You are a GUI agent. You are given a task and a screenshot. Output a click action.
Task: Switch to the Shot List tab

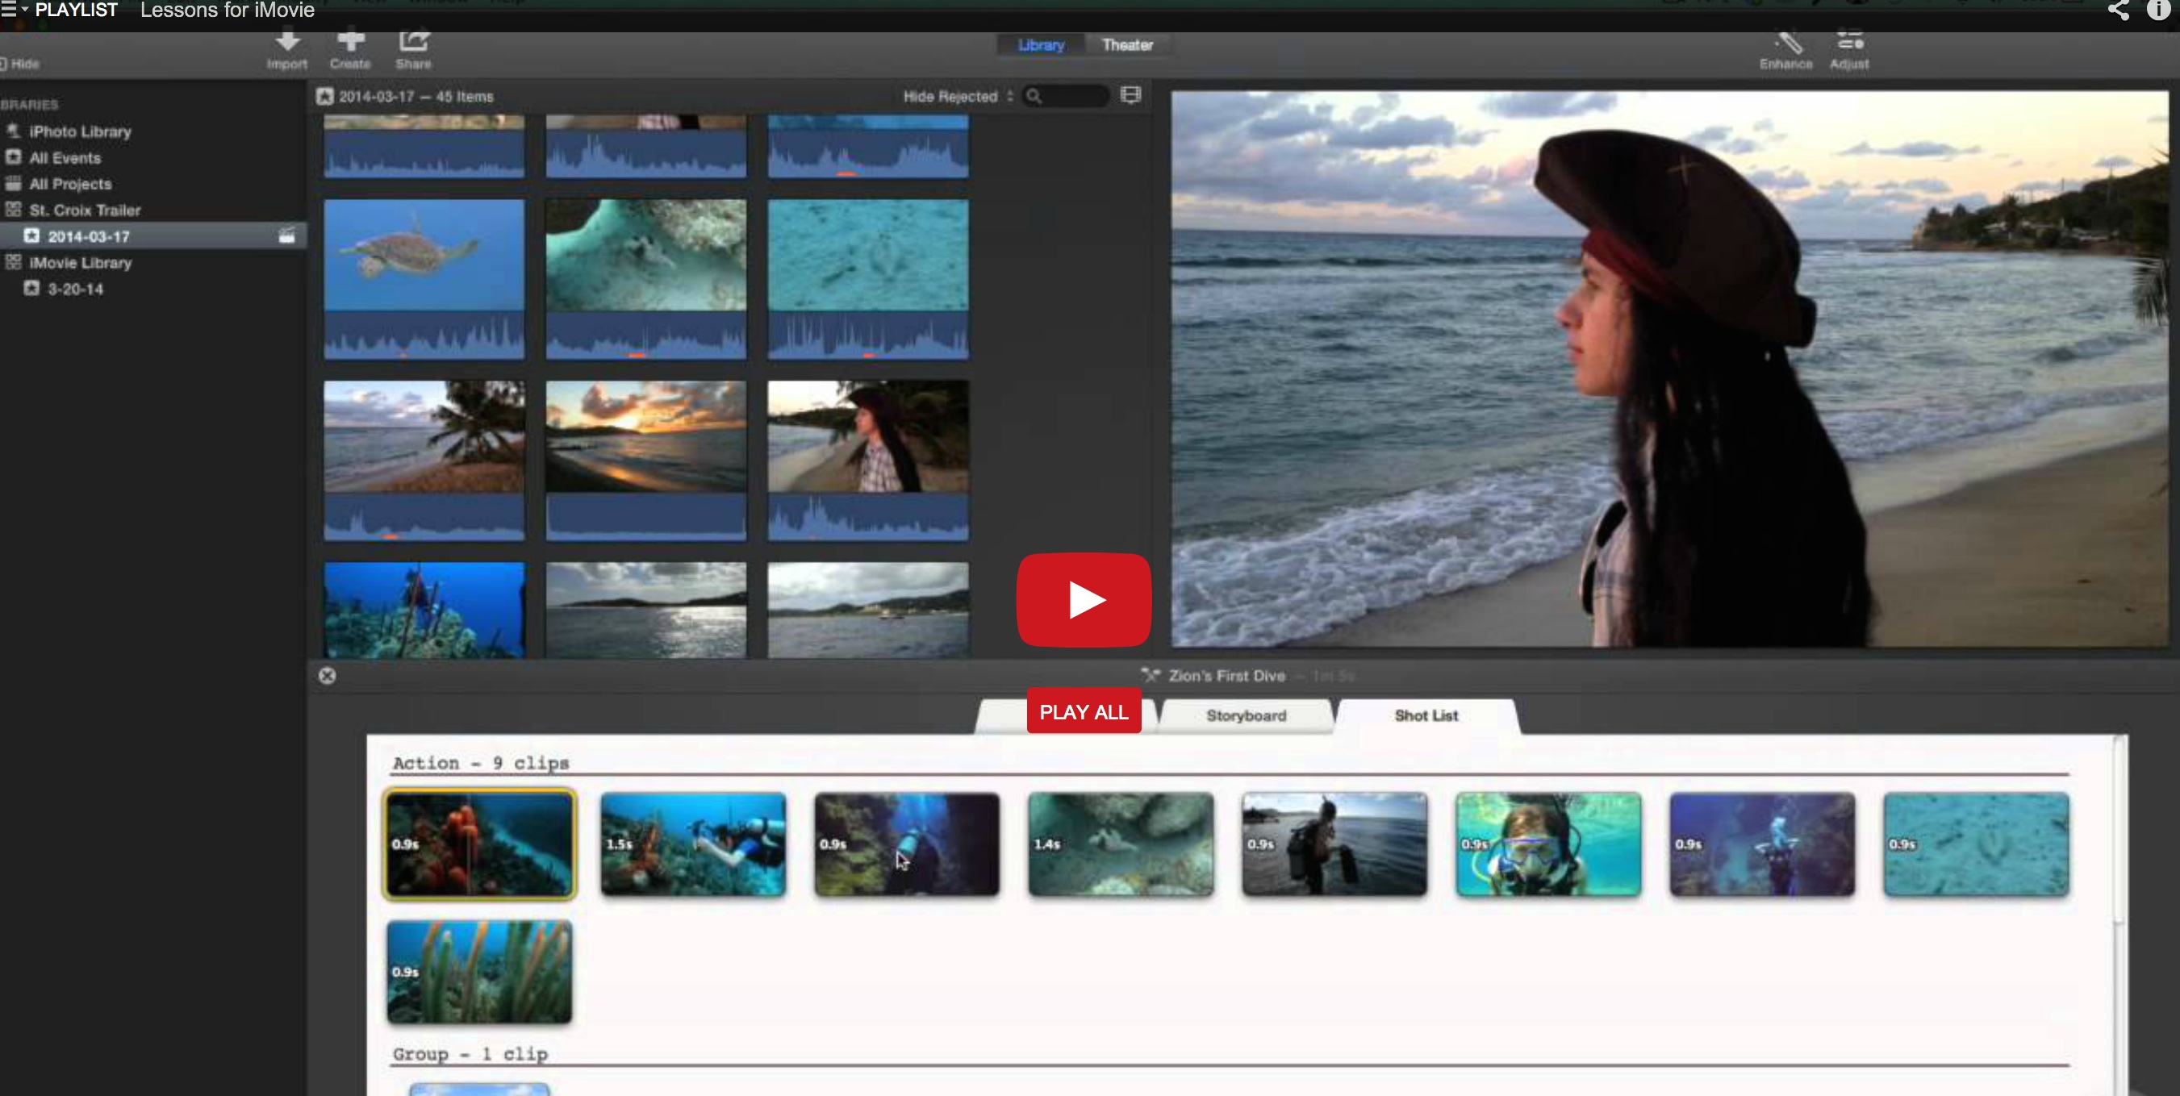(1426, 716)
